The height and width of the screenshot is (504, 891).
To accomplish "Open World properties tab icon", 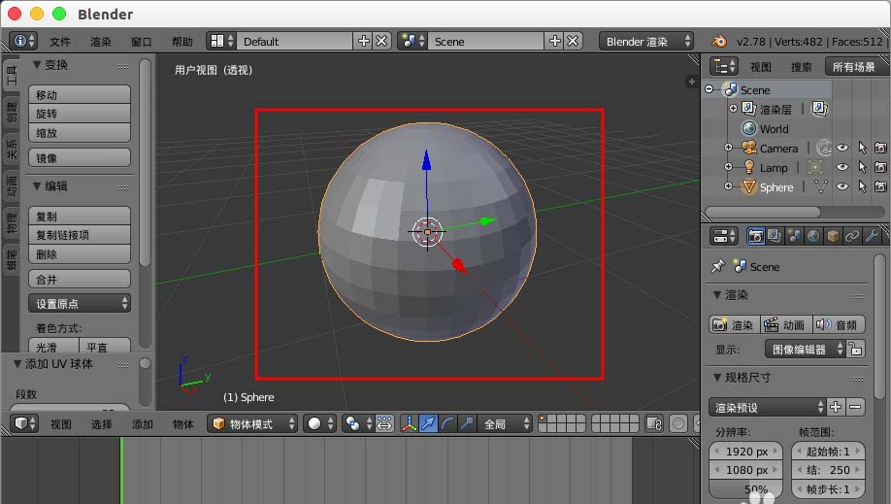I will tap(813, 236).
